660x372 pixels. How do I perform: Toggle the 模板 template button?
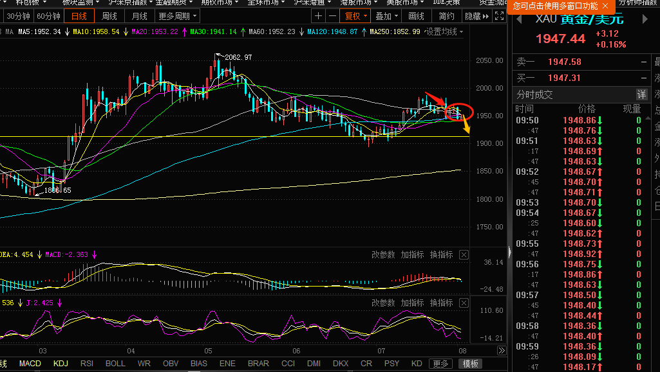click(x=471, y=364)
